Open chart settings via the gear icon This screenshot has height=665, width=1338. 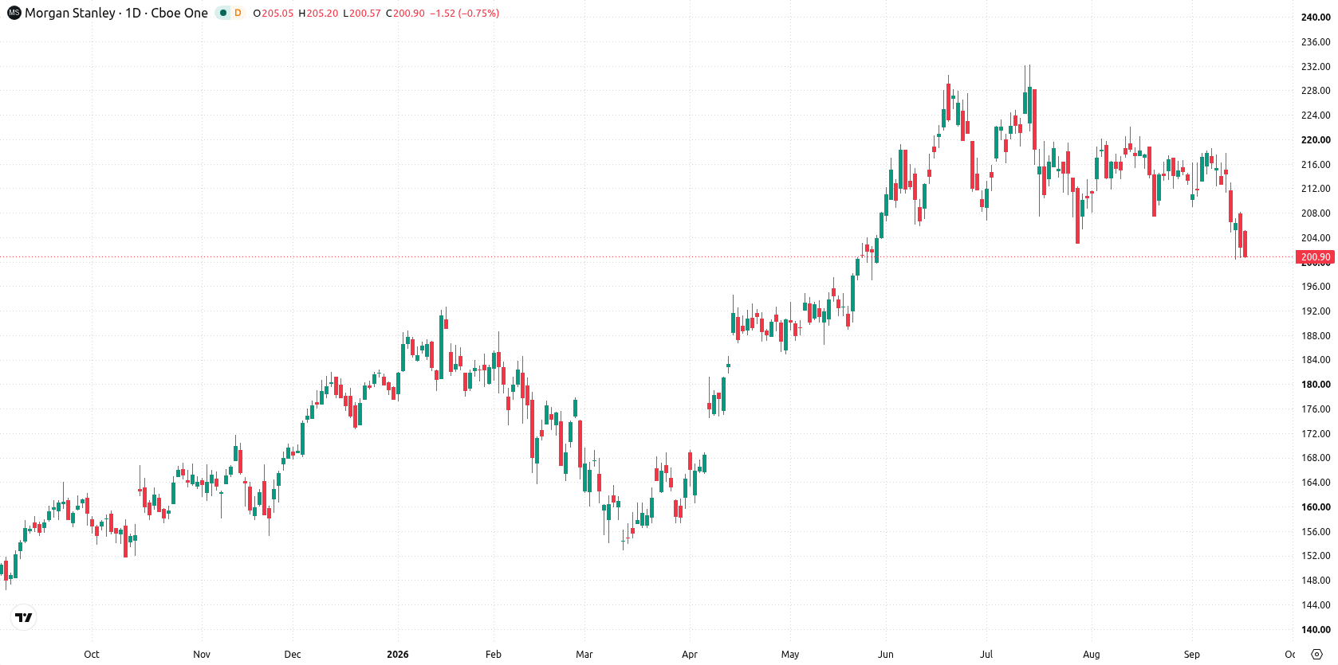pos(1316,655)
